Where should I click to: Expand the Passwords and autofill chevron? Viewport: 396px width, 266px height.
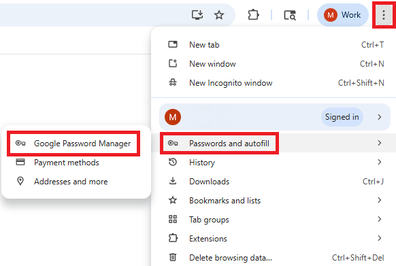(x=380, y=143)
